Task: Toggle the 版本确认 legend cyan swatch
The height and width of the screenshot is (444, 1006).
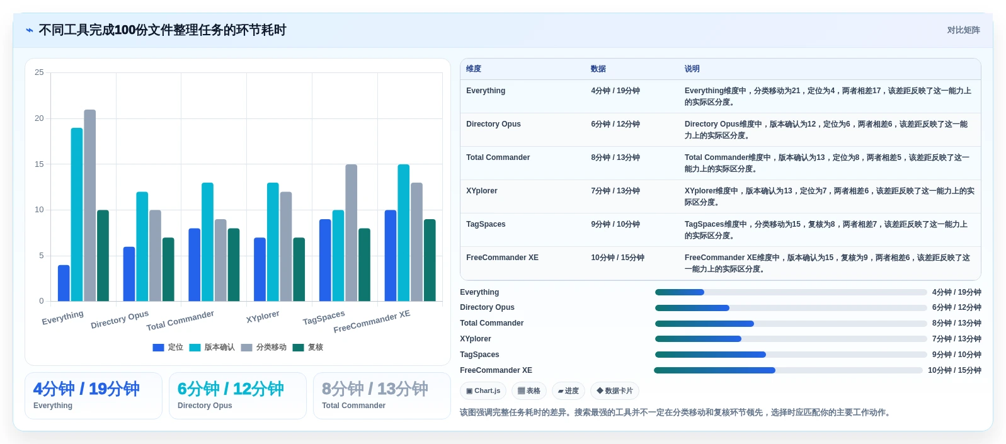Action: 195,348
